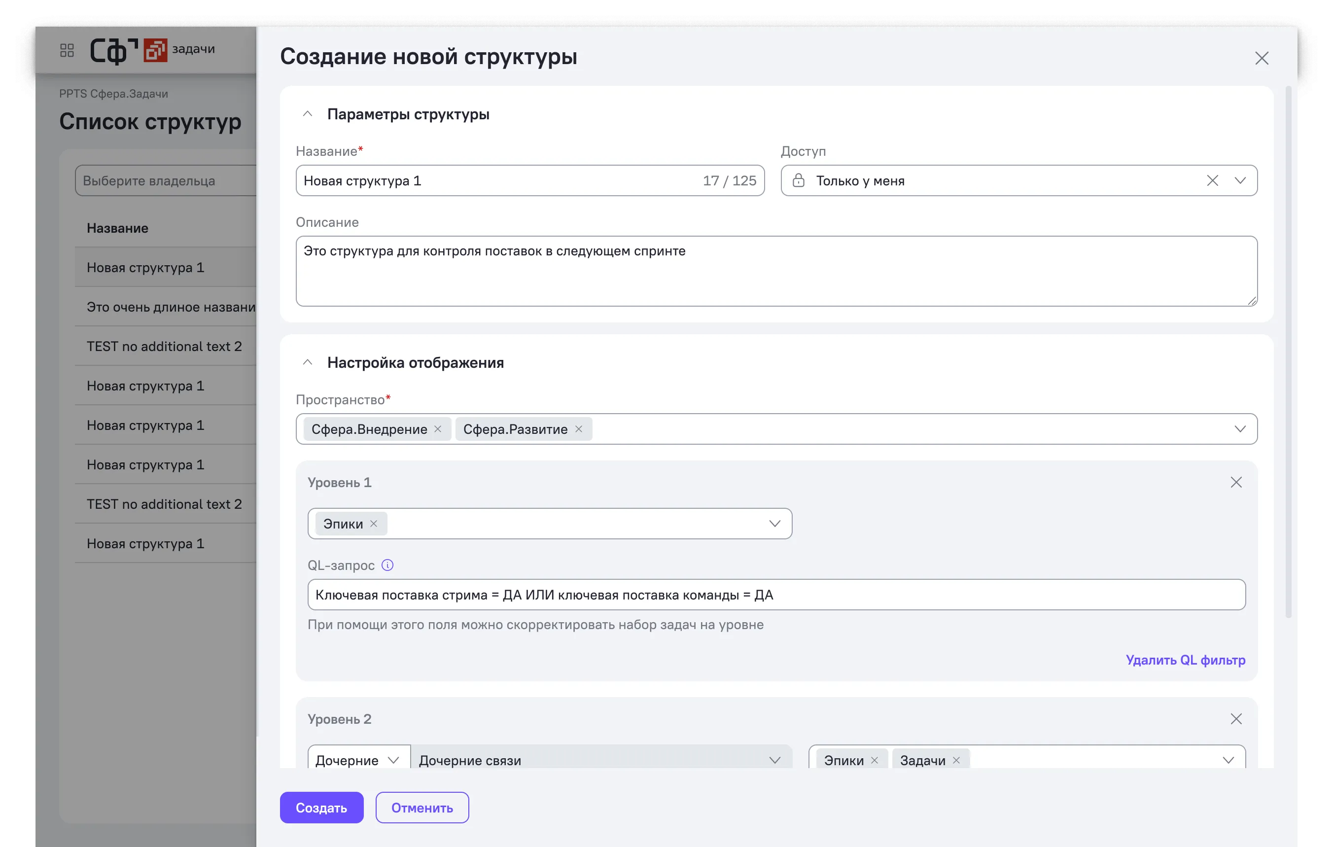This screenshot has width=1333, height=847.
Task: Remove the Сфера.Внедрение tag
Action: 438,429
